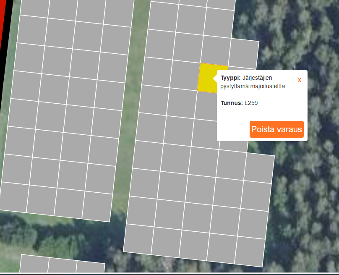Click the Poista varaus button
This screenshot has height=275, width=339.
click(276, 129)
